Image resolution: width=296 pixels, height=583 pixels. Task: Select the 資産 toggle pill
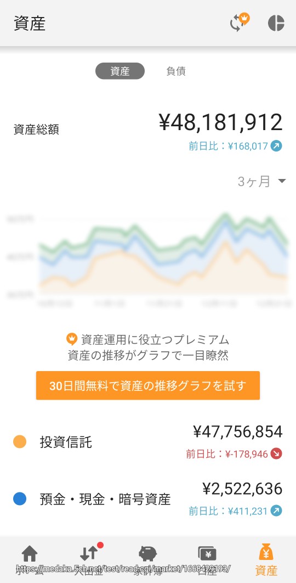(120, 71)
